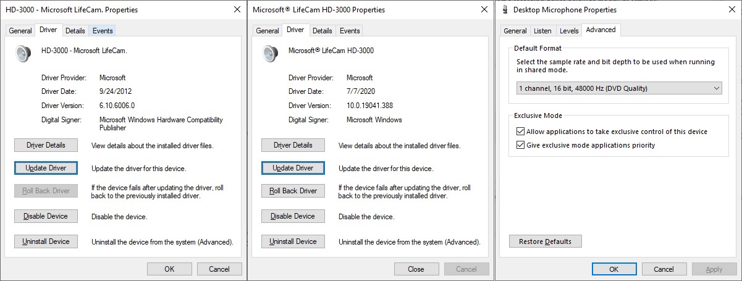742x281 pixels.
Task: Toggle Give exclusive mode applications priority
Action: click(x=520, y=145)
